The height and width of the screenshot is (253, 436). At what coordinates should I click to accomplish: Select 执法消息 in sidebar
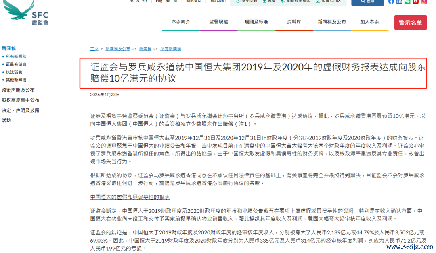coord(14,72)
